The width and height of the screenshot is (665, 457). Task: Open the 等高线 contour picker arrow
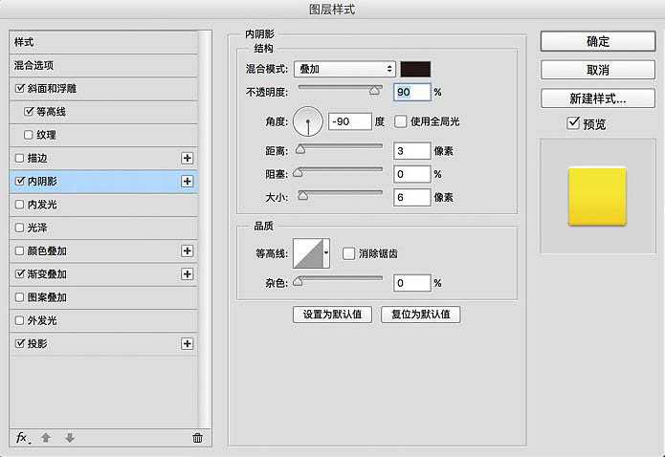click(x=327, y=253)
